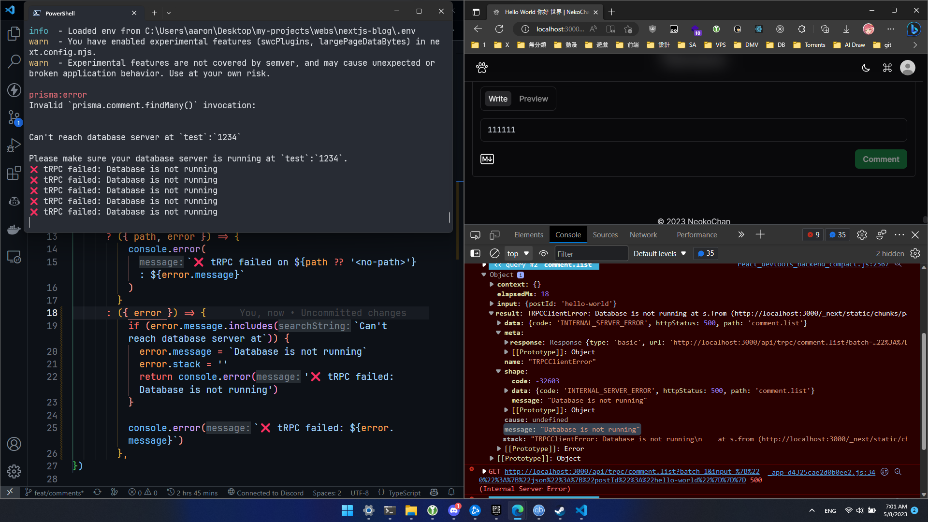928x522 pixels.
Task: Switch to the Preview tab
Action: click(x=533, y=99)
